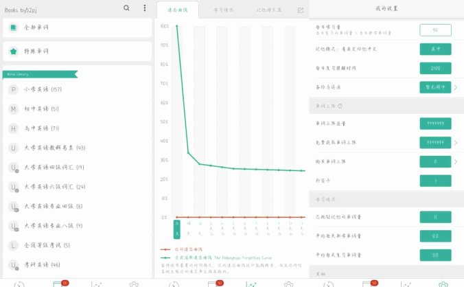
Task: Open settings gear in left panel's bottom bar
Action: pyautogui.click(x=134, y=284)
